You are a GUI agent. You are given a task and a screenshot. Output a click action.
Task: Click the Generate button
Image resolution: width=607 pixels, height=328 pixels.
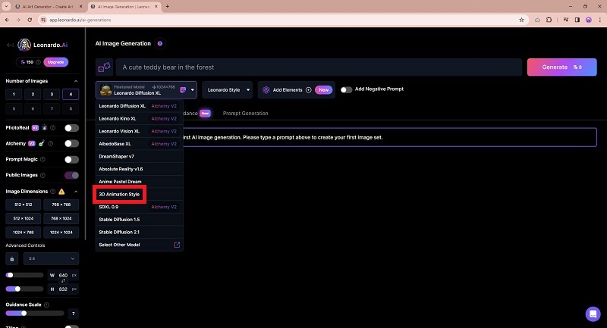click(x=561, y=67)
